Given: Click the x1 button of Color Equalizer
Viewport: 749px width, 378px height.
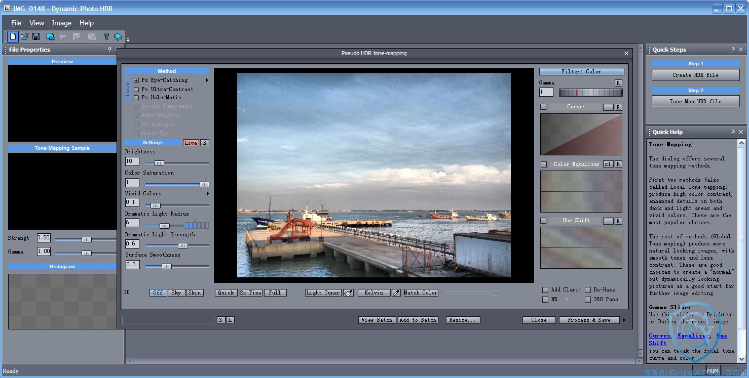Looking at the screenshot, I should coord(608,164).
